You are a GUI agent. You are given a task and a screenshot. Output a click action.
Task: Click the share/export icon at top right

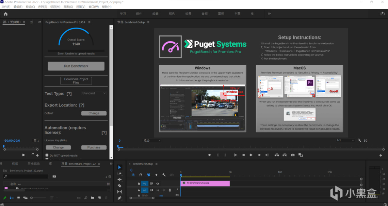[x=382, y=14]
